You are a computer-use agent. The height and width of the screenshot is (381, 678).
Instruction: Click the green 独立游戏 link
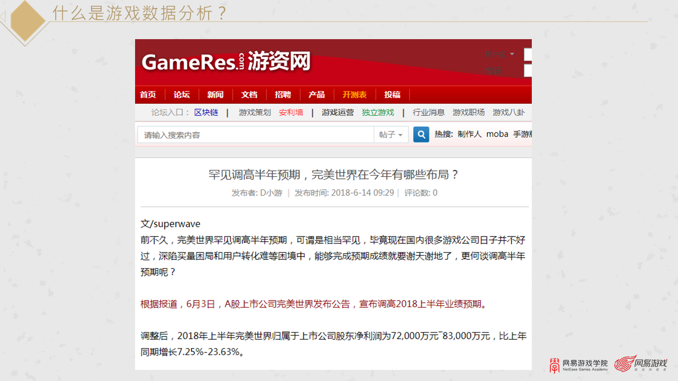pyautogui.click(x=378, y=112)
